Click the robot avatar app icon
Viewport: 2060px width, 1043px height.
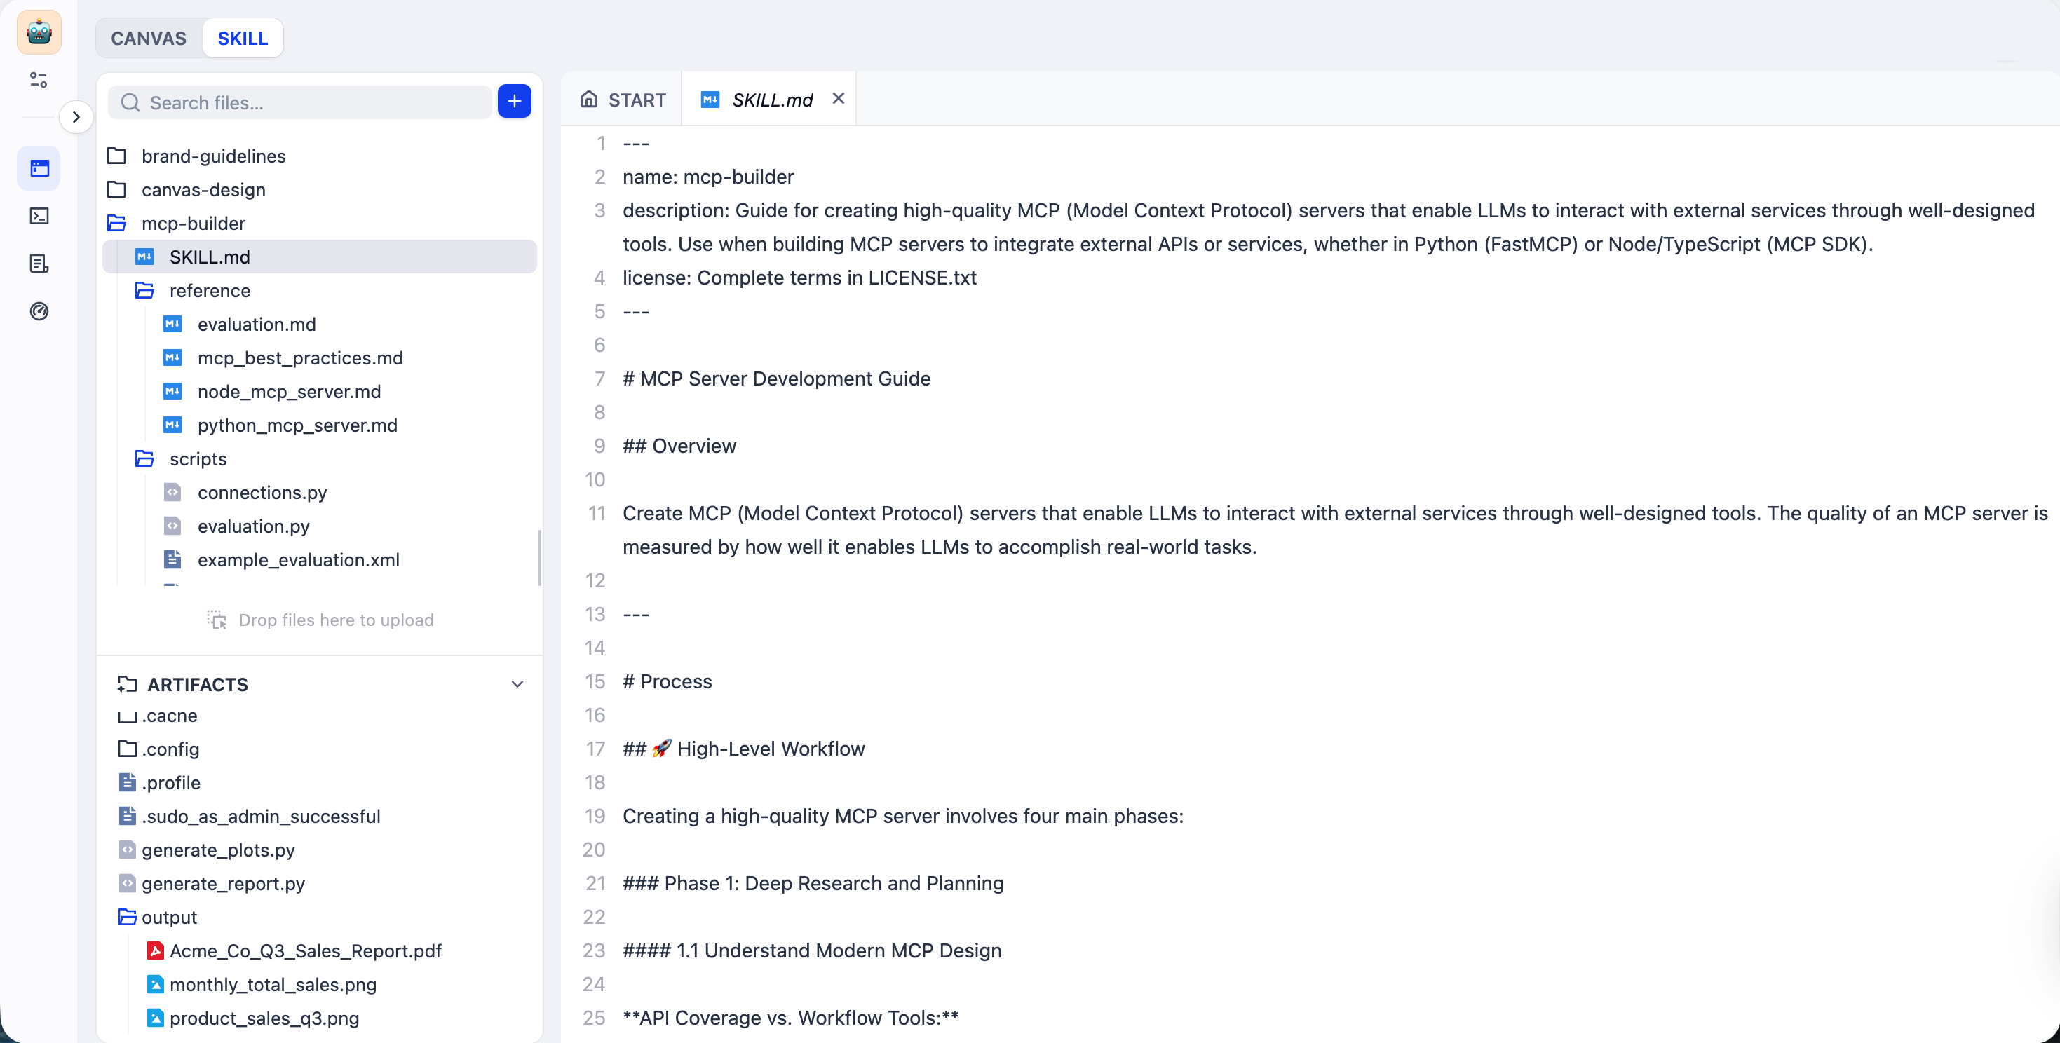coord(39,33)
